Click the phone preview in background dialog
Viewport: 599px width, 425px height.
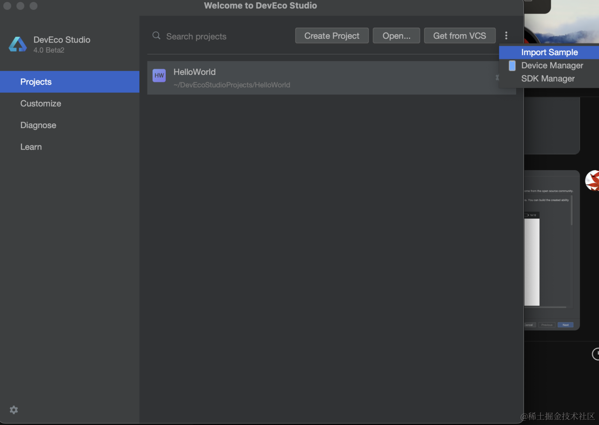click(532, 259)
